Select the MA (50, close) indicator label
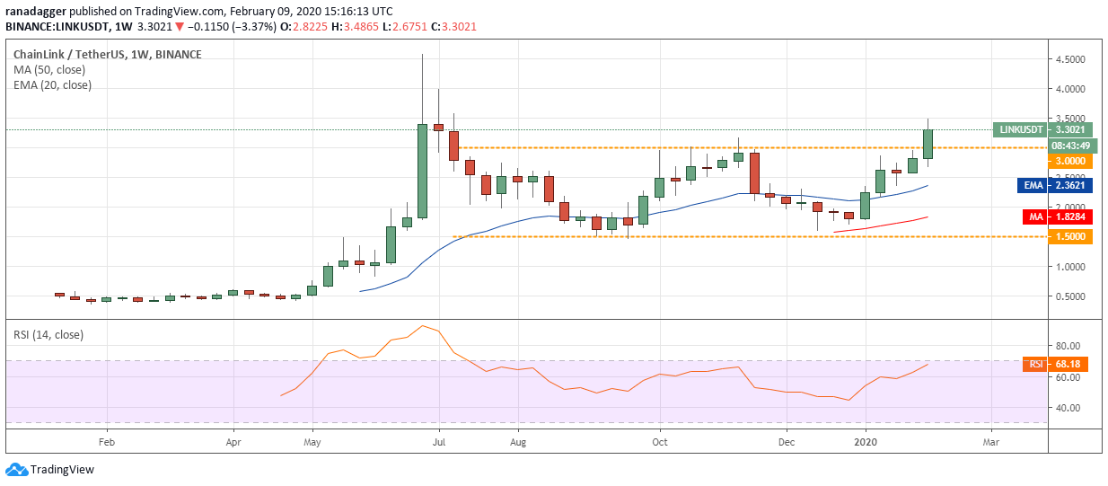 48,70
